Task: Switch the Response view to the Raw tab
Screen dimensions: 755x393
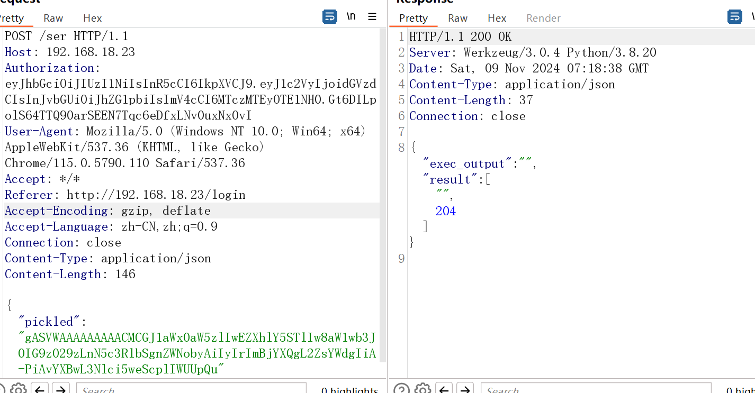Action: (x=457, y=18)
